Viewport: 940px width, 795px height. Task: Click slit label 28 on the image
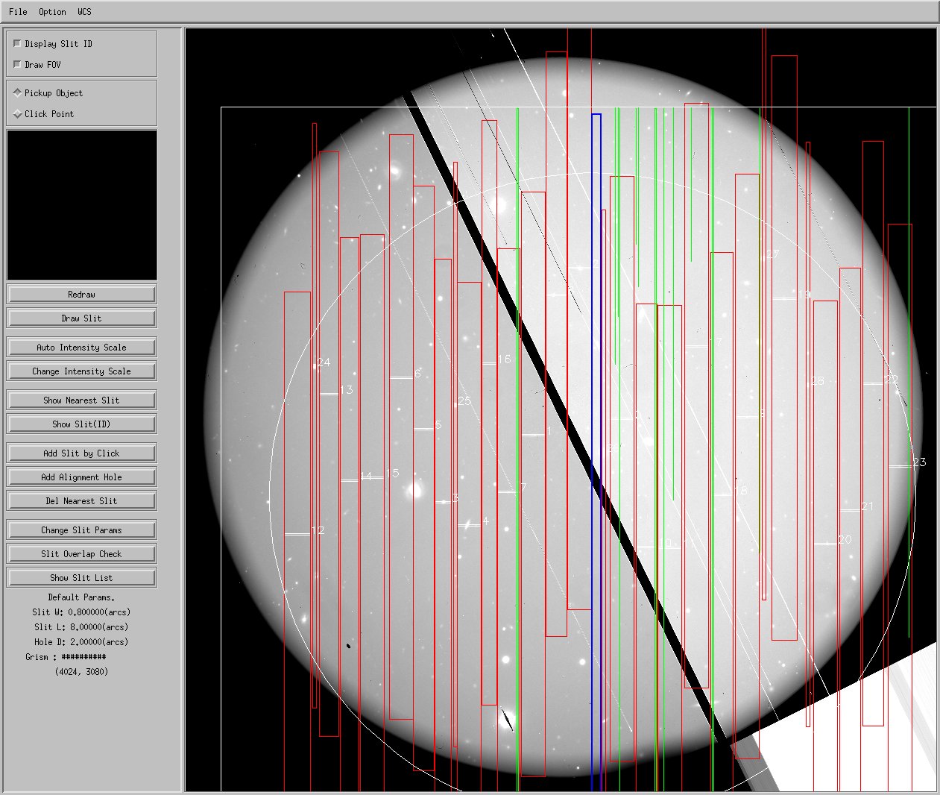[x=818, y=381]
